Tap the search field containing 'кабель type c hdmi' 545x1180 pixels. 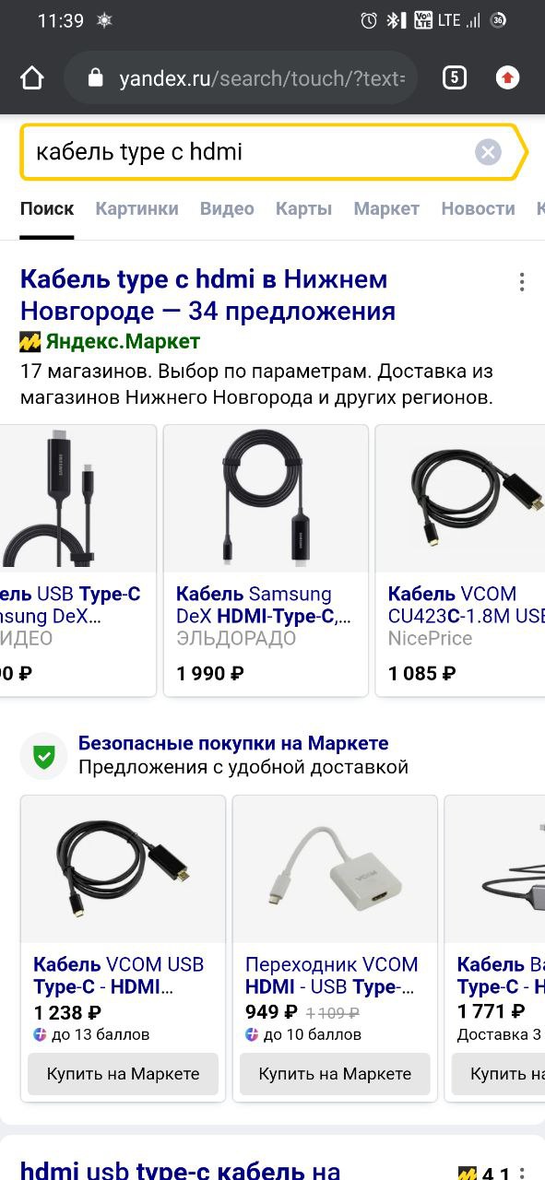(x=249, y=152)
